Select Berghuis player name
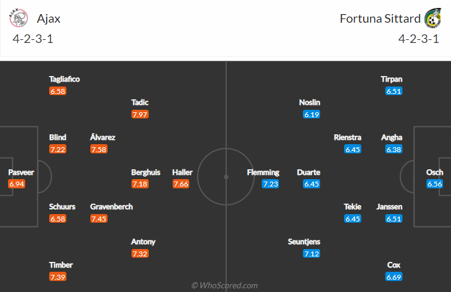This screenshot has width=451, height=292. (x=146, y=172)
